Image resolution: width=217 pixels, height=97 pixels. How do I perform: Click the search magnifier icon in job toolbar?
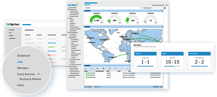tap(127, 68)
